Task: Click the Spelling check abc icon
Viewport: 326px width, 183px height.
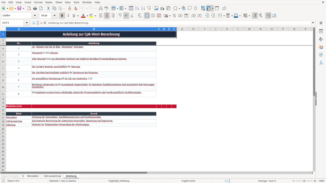Action: tap(106, 8)
